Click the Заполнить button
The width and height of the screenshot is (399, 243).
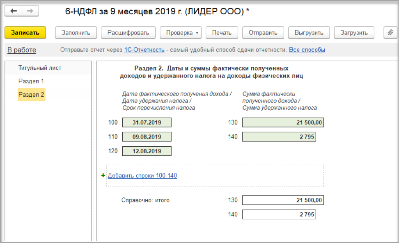(x=76, y=32)
